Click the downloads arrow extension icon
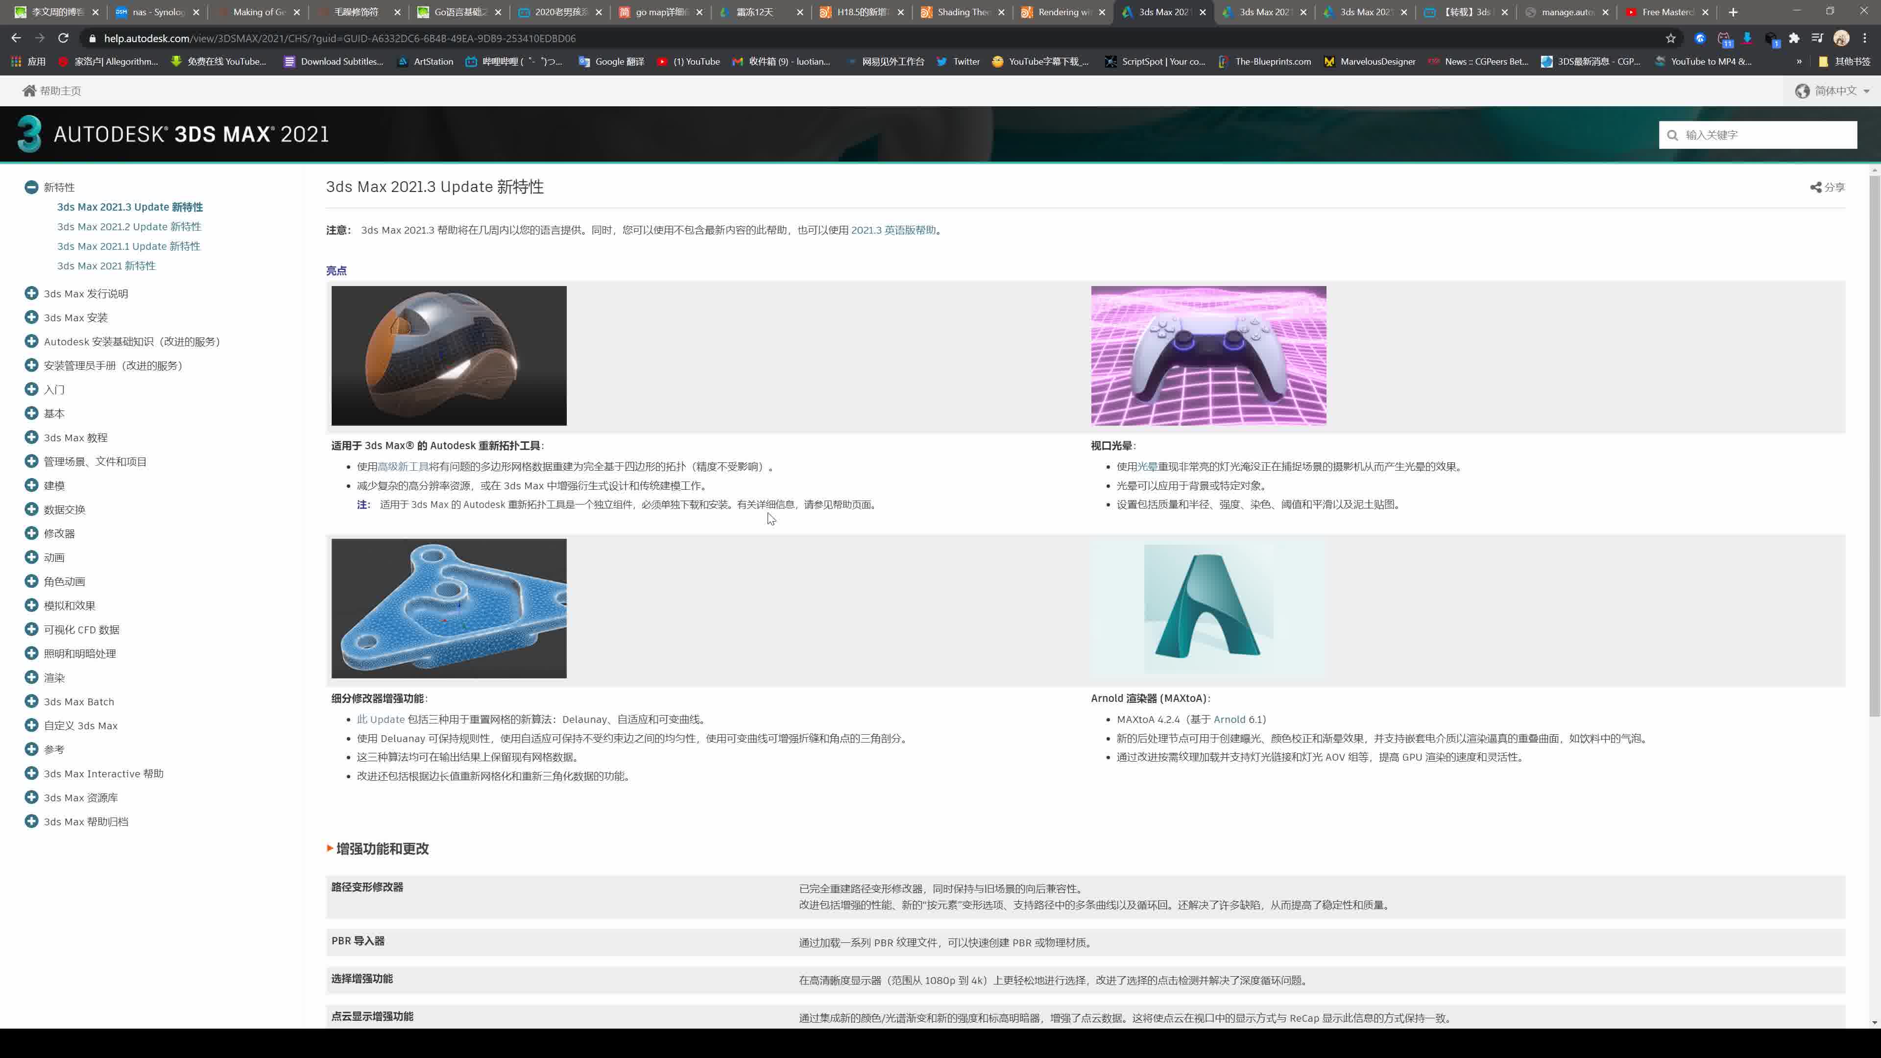 (x=1747, y=38)
